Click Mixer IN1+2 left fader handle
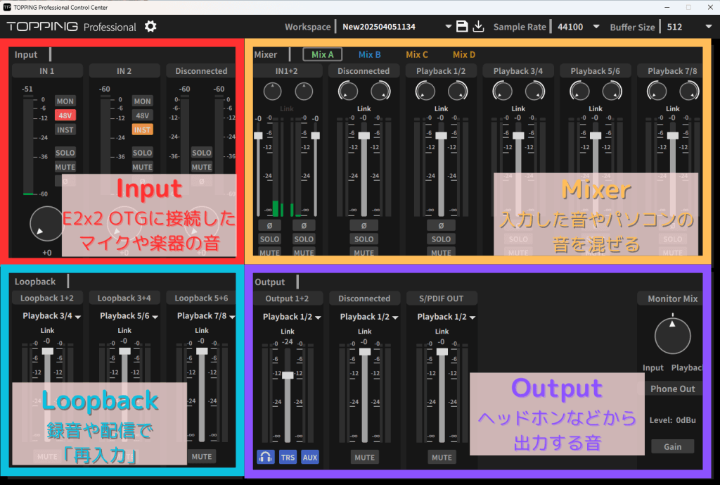The image size is (720, 485). pos(258,136)
